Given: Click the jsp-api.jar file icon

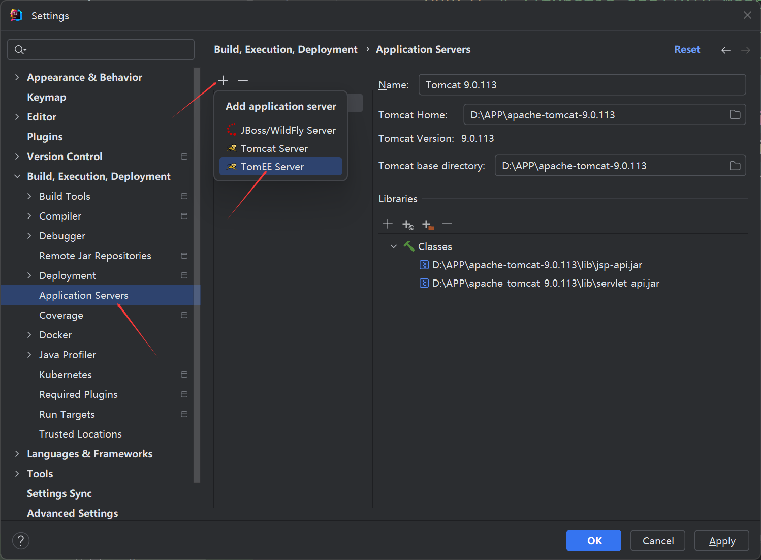Looking at the screenshot, I should coord(424,265).
